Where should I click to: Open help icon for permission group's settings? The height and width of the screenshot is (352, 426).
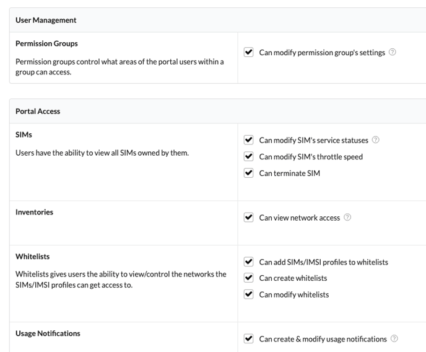[x=392, y=53]
